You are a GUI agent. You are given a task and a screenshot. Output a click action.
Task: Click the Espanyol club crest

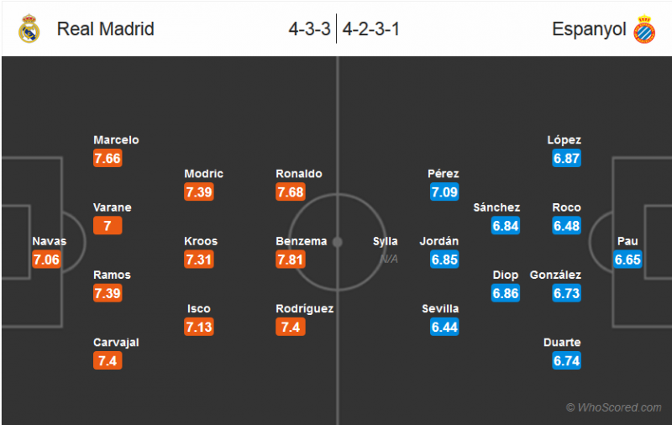(644, 29)
